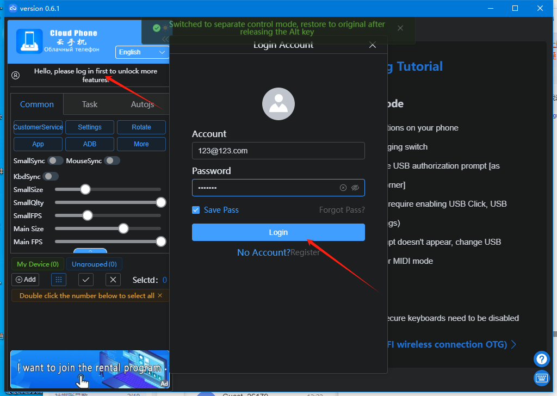557x396 pixels.
Task: Click the CustomerService button
Action: pyautogui.click(x=38, y=127)
